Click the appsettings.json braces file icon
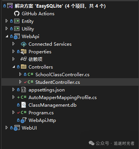The height and width of the screenshot is (149, 139). tap(24, 90)
